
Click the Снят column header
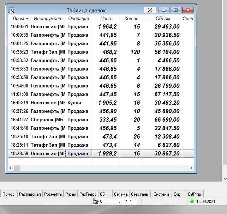[x=188, y=18]
